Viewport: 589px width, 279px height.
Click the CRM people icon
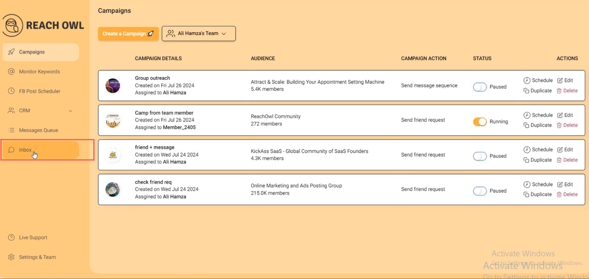11,111
